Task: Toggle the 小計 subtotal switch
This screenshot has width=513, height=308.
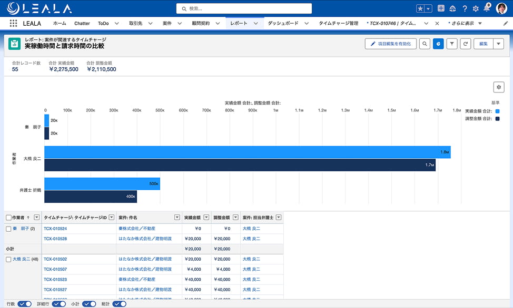Action: coord(89,304)
